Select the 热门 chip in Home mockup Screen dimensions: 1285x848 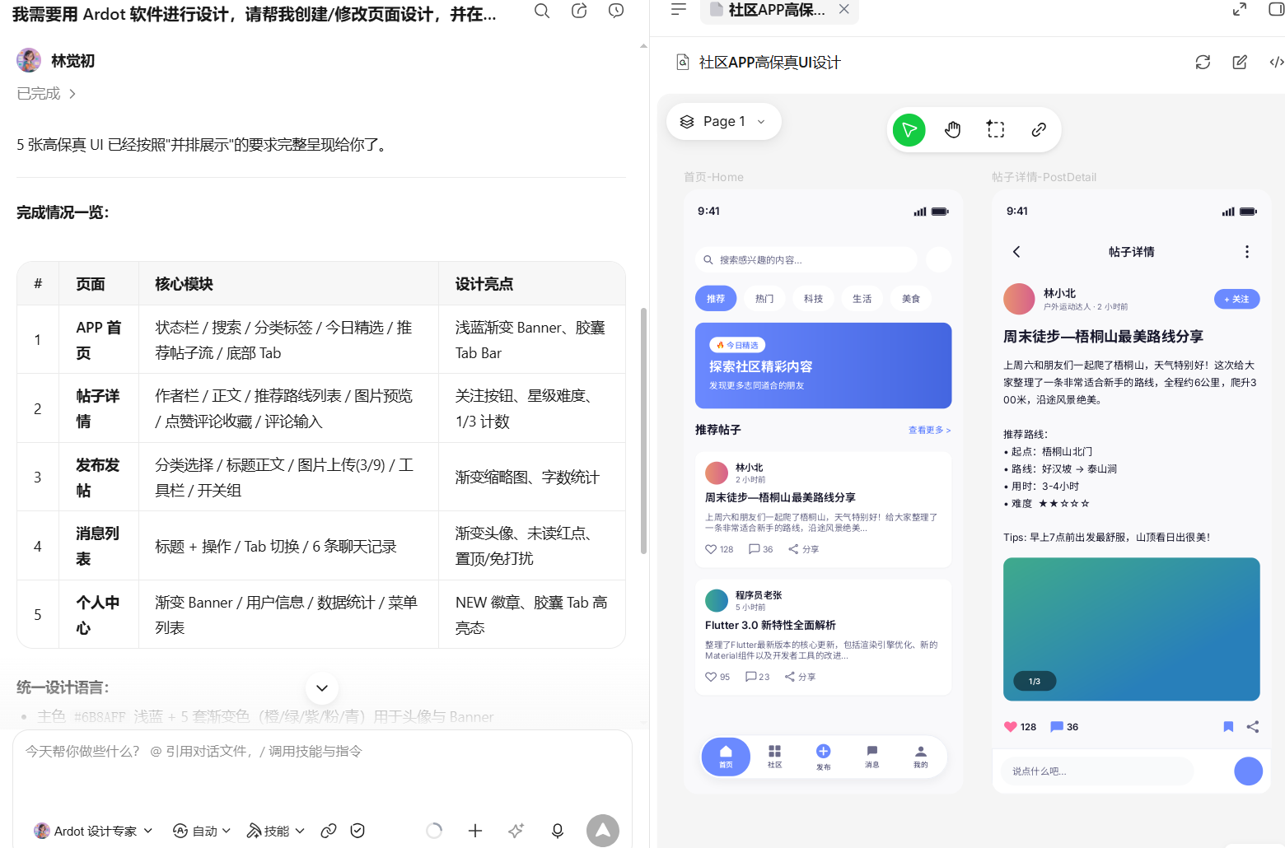(764, 299)
